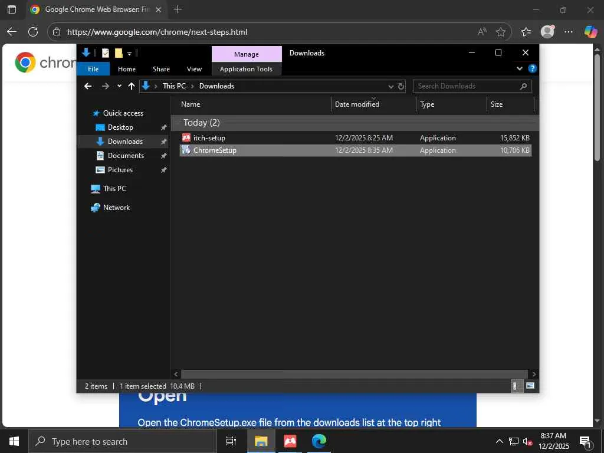
Task: Click the New folder quick access icon
Action: 119,53
